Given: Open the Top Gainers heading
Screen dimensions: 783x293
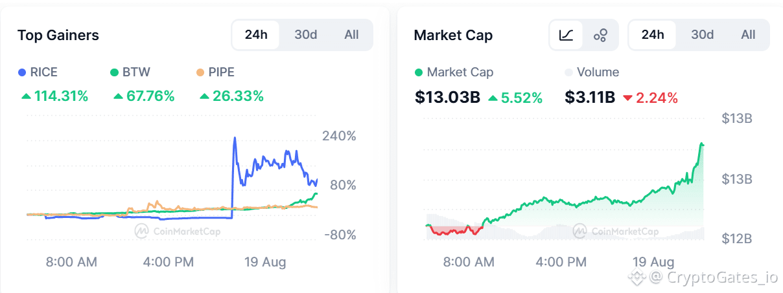Looking at the screenshot, I should [x=58, y=35].
